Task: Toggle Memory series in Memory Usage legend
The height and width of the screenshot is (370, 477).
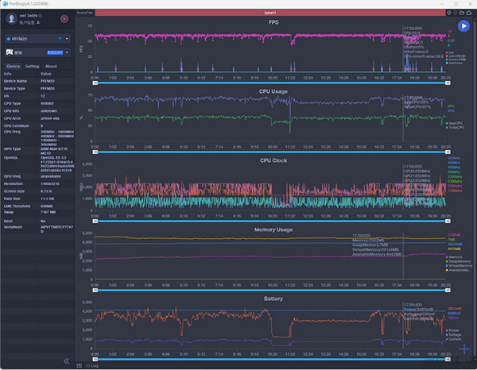Action: [454, 257]
